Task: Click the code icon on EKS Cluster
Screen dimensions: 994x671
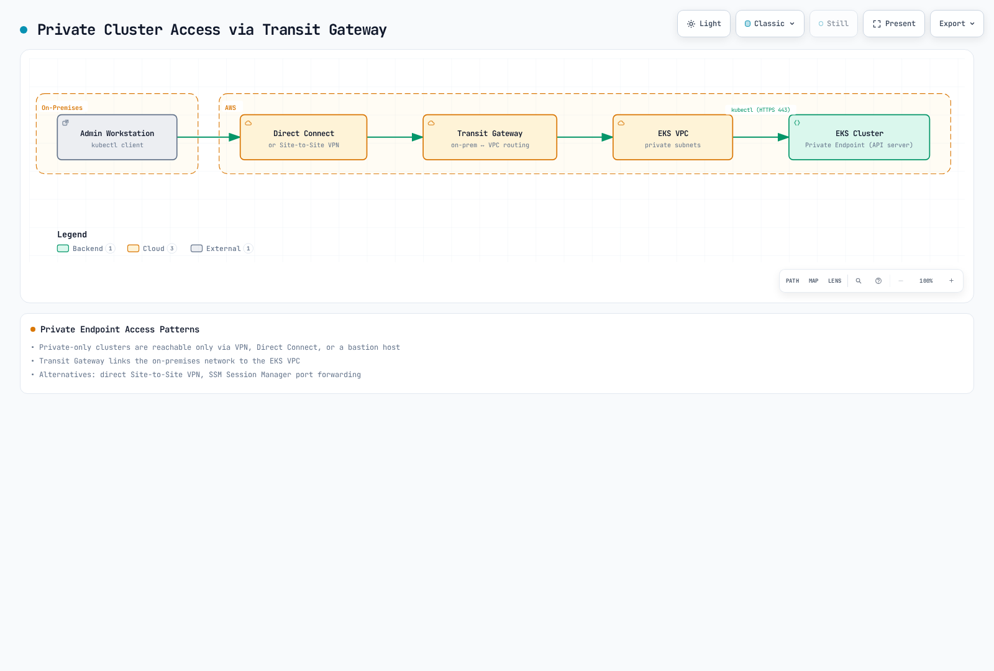Action: (x=797, y=123)
